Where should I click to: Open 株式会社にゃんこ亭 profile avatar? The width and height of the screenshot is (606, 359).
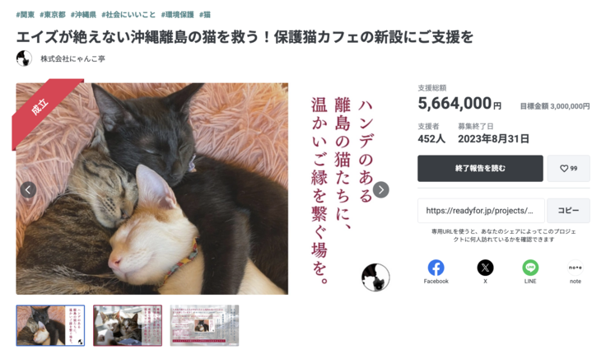pos(24,58)
